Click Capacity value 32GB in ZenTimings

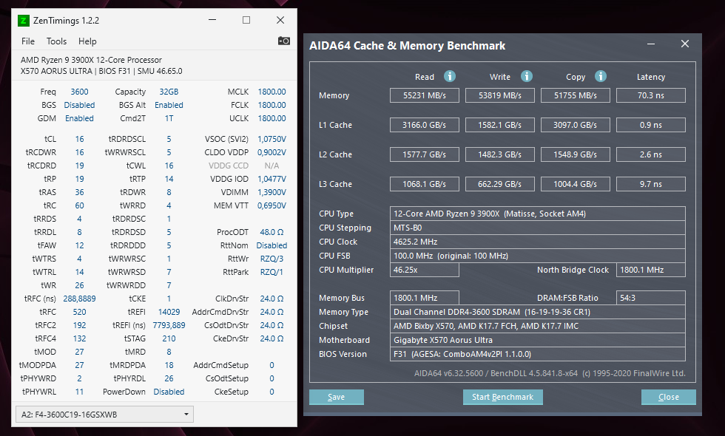[x=169, y=92]
